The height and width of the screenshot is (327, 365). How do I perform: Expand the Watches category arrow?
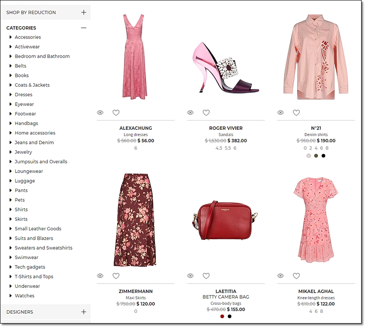tap(10, 296)
